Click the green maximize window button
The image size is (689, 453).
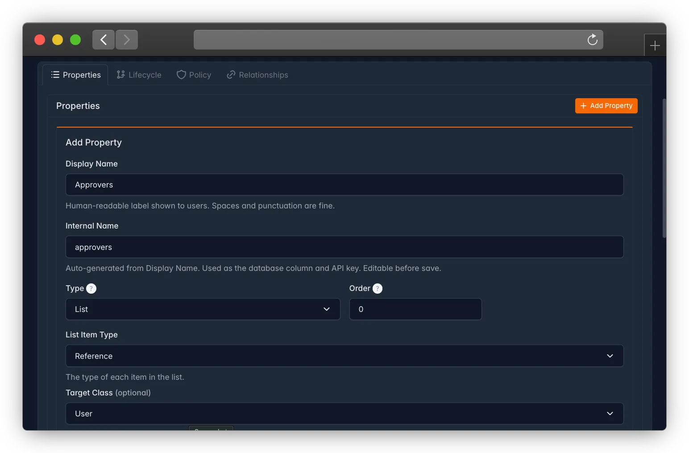coord(75,40)
